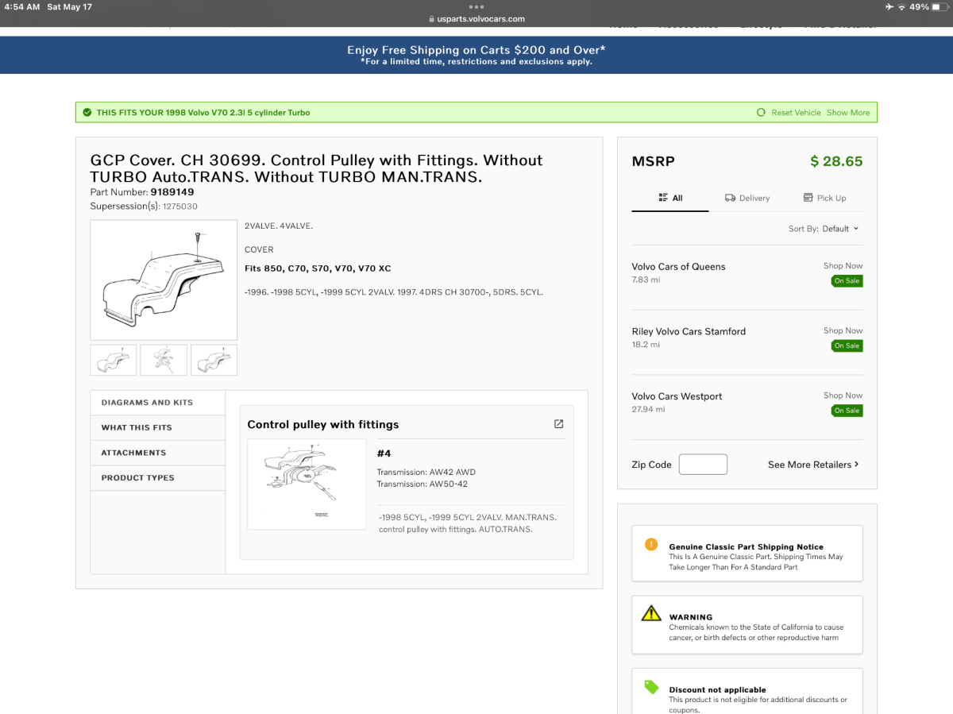Open the What This Fits section
953x714 pixels.
click(137, 427)
